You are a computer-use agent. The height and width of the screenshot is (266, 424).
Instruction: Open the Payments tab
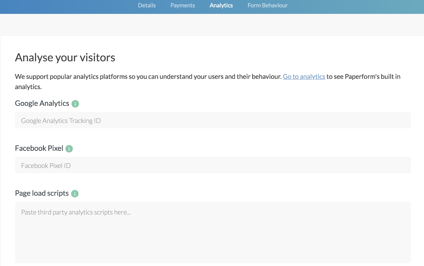coord(183,6)
